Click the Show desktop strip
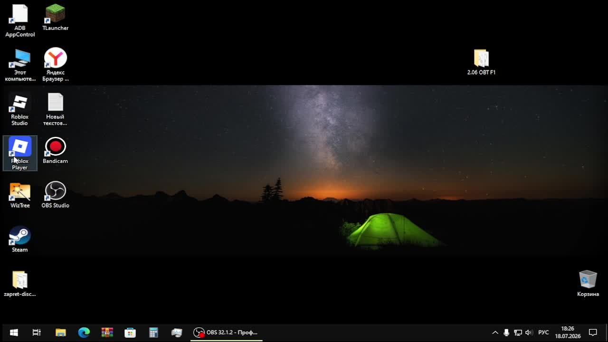The image size is (608, 342). [x=606, y=332]
